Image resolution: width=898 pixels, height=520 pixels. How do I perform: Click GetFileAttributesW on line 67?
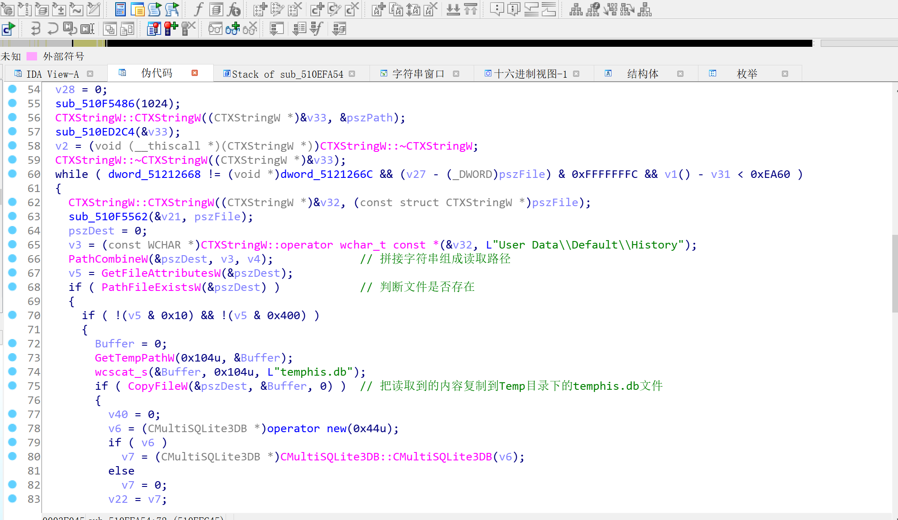161,273
